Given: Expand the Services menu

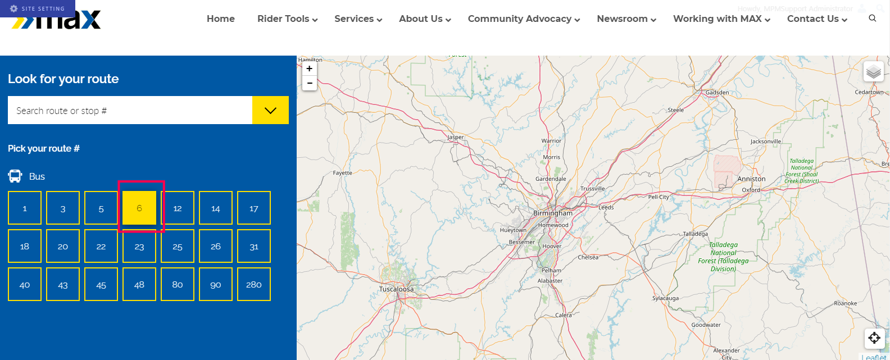Looking at the screenshot, I should [x=358, y=19].
